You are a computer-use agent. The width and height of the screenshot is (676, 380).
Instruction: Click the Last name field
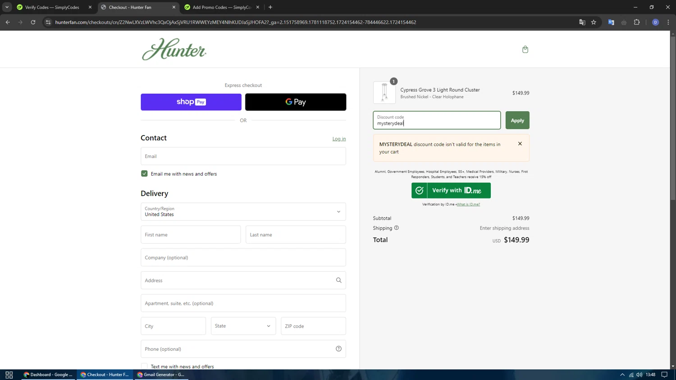click(296, 235)
